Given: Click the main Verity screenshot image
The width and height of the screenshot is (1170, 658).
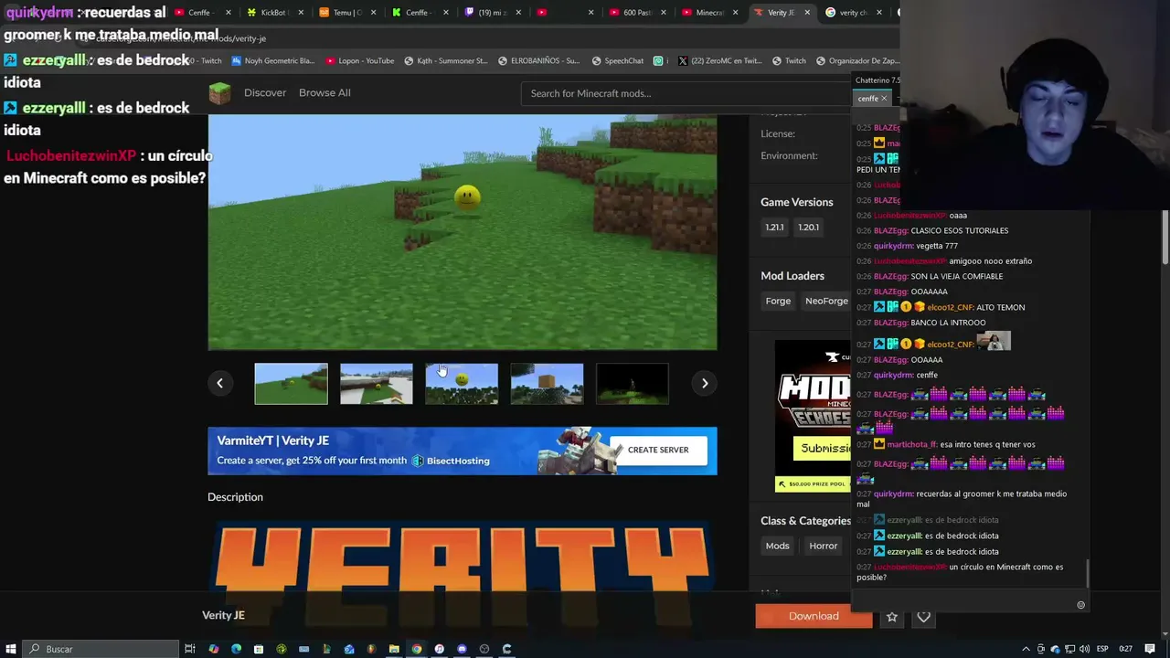Looking at the screenshot, I should click(463, 232).
